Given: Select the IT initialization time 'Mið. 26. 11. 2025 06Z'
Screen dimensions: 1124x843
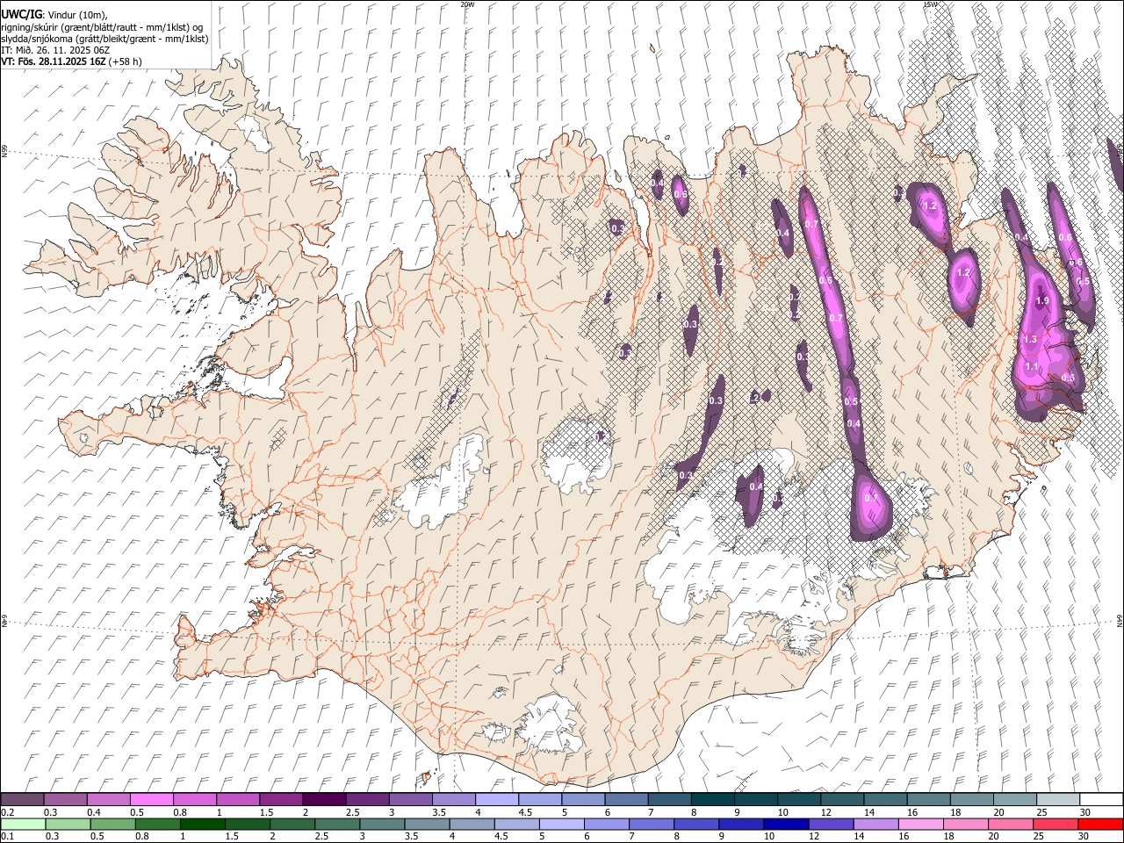Looking at the screenshot, I should 61,50.
